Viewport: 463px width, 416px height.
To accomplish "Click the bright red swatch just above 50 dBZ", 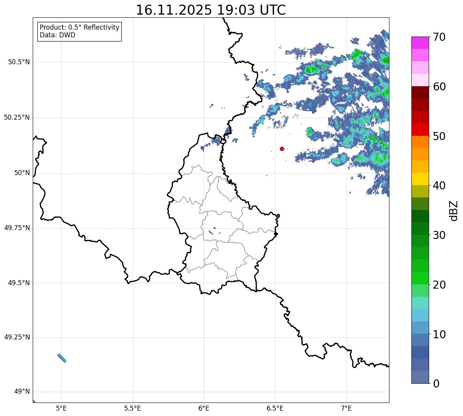I will click(420, 130).
